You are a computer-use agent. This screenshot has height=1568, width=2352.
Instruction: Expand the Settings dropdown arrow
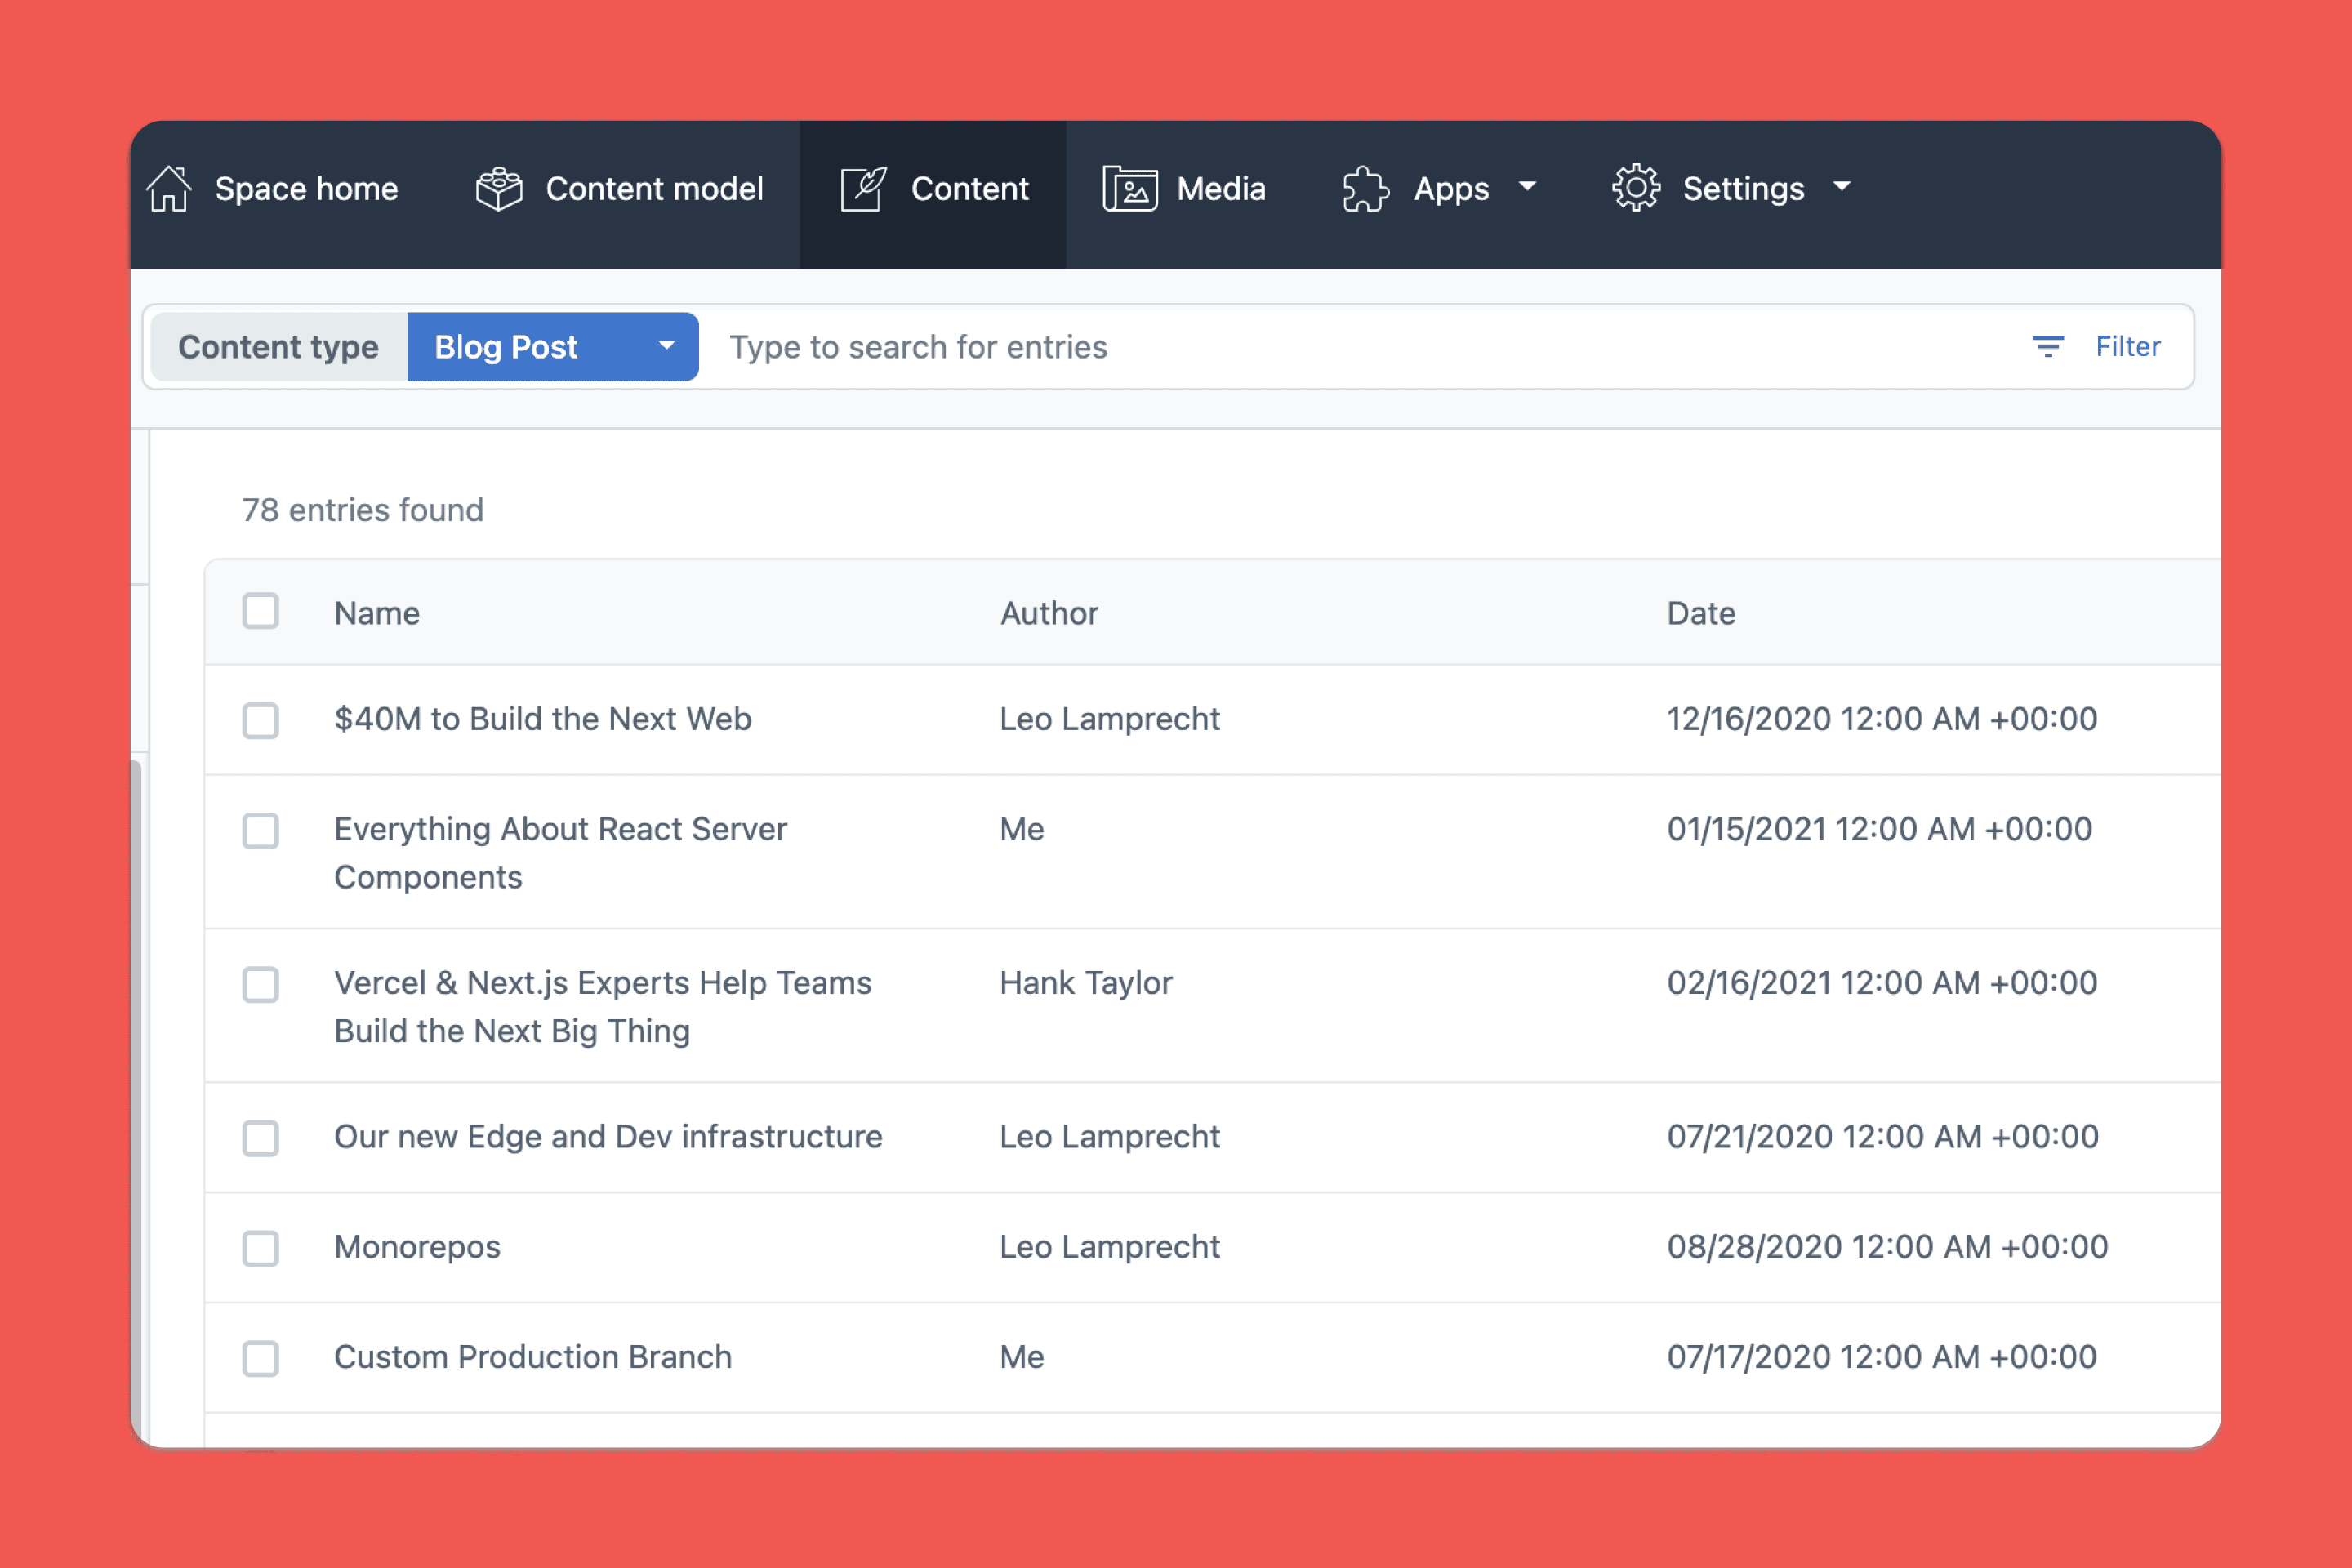1842,187
